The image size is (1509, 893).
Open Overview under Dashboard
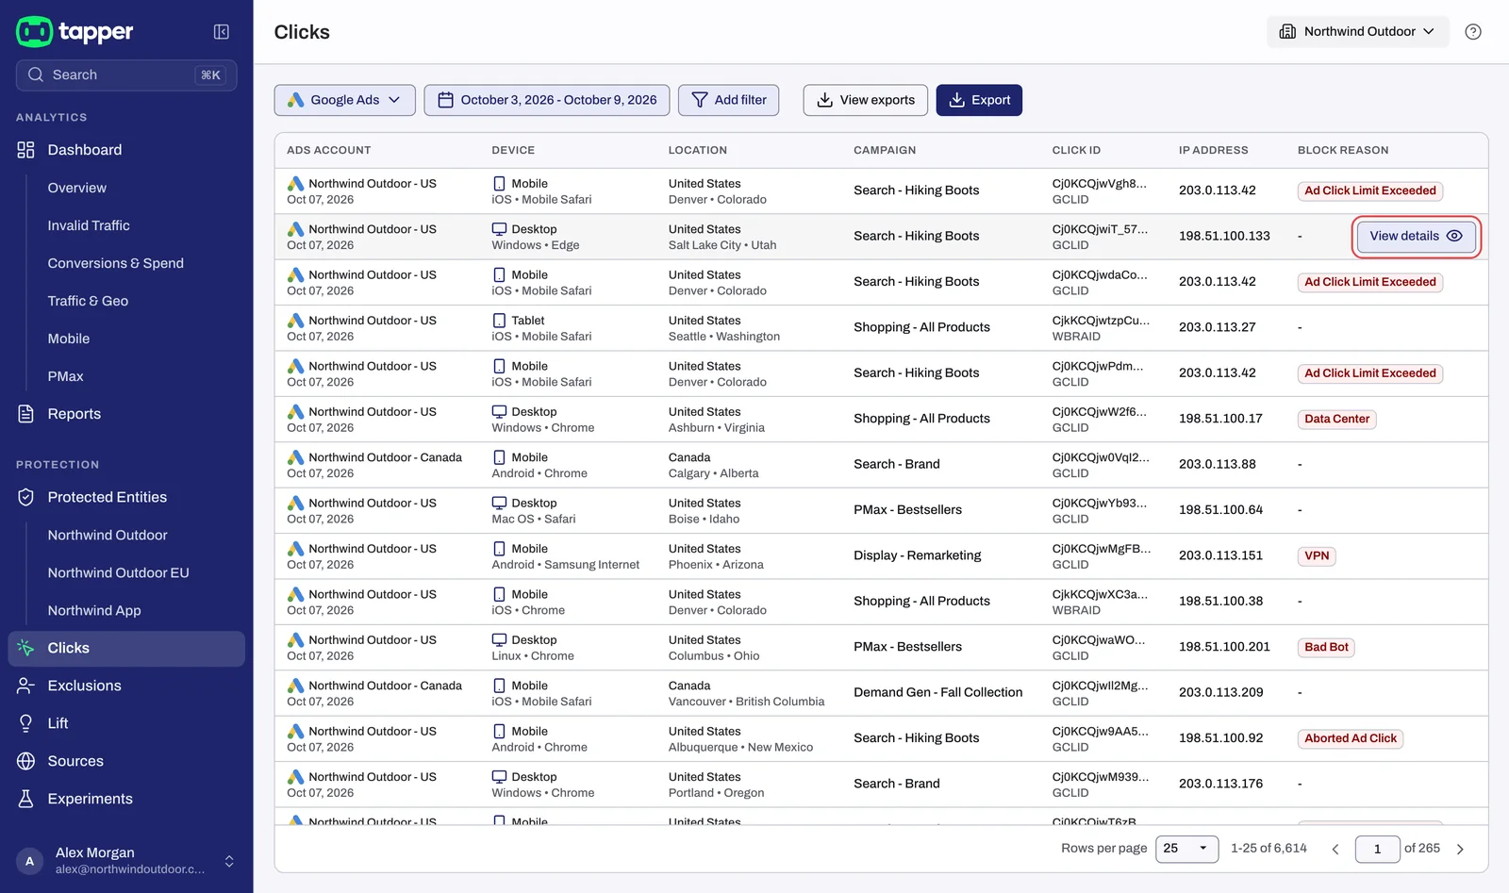click(x=77, y=188)
